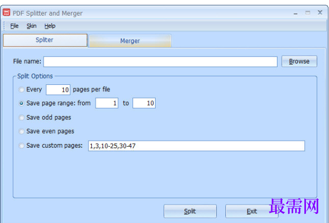329x223 pixels.
Task: Click the page range to field
Action: (x=144, y=103)
